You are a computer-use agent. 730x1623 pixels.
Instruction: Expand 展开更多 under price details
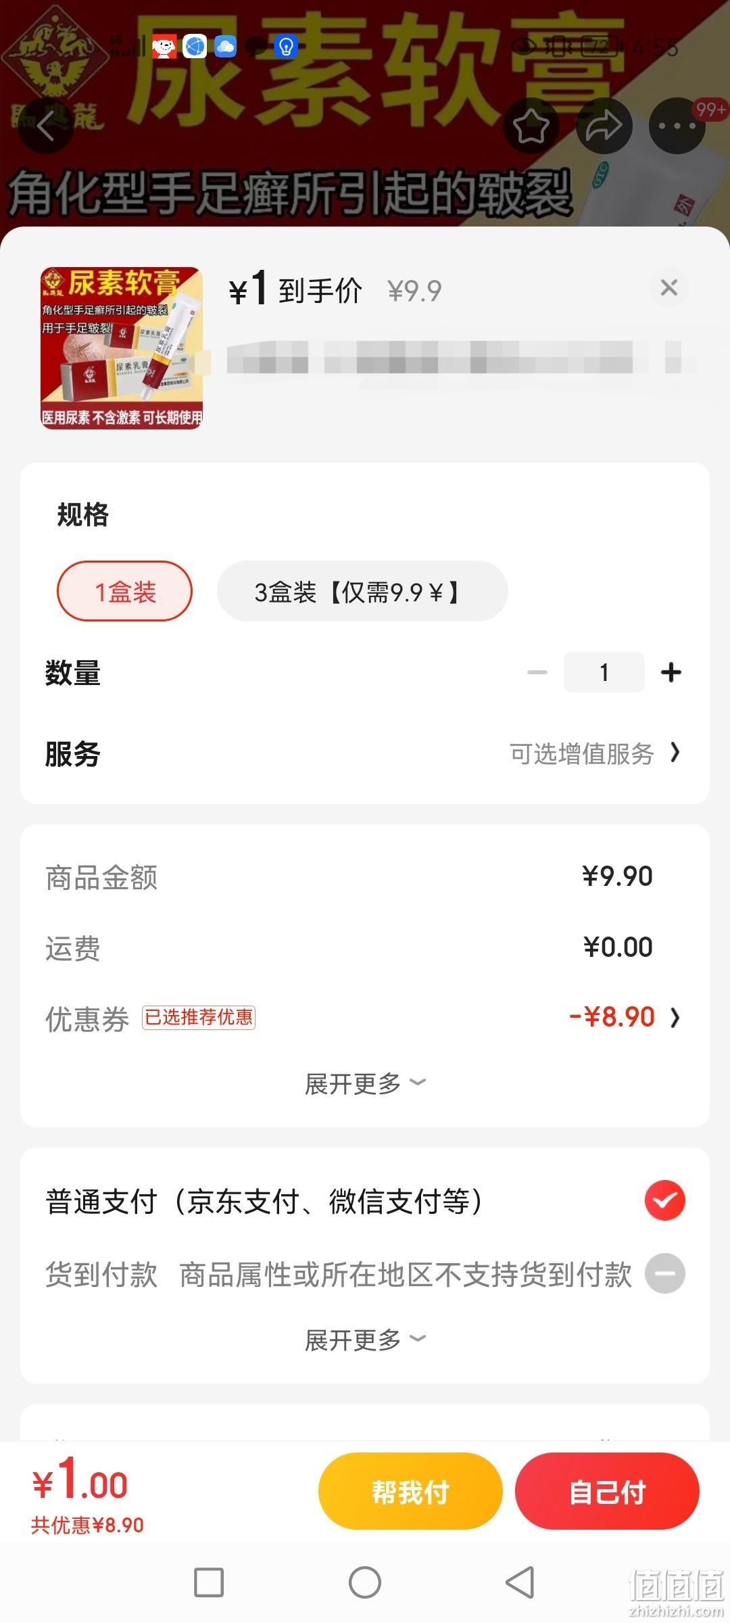point(365,1083)
